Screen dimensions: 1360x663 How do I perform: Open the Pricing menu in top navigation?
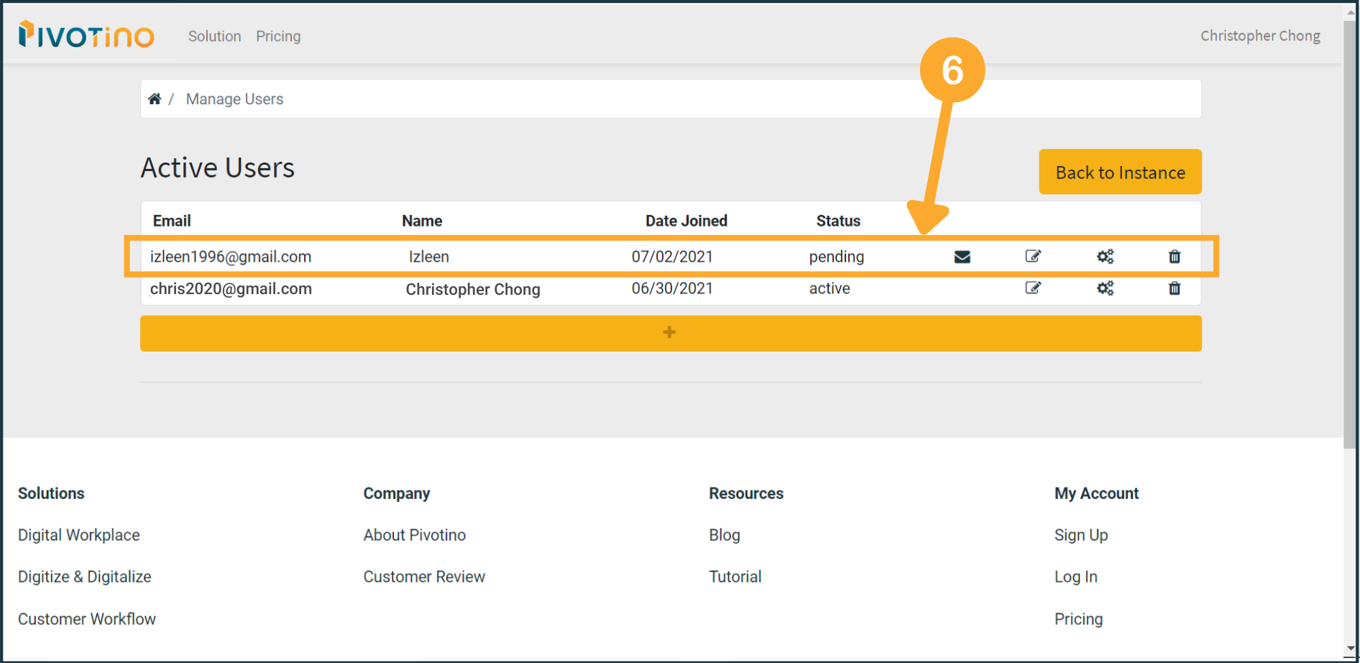(x=278, y=36)
